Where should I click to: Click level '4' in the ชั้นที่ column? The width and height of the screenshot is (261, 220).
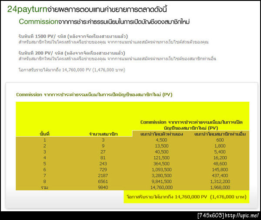coord(45,158)
